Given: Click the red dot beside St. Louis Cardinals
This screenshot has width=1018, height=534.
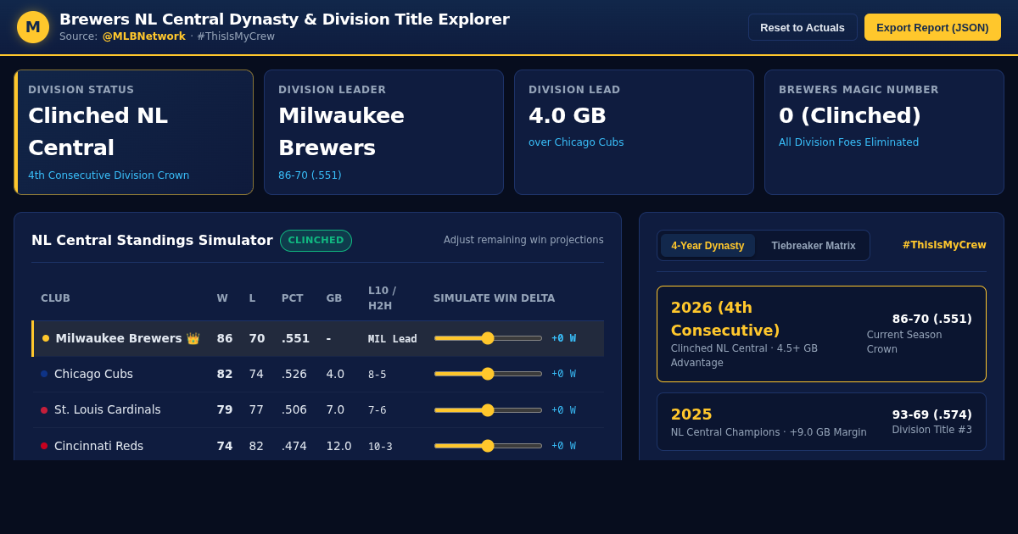Looking at the screenshot, I should [x=44, y=410].
